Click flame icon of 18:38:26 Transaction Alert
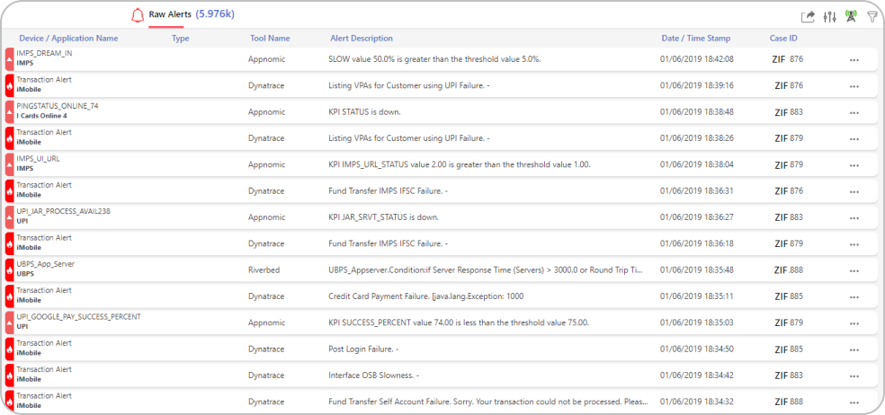The image size is (885, 415). [x=9, y=138]
